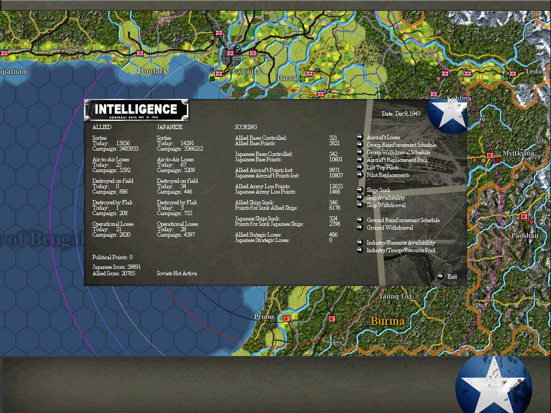This screenshot has height=413, width=551.
Task: Select the Japanese base flag above Paoshan
Action: [524, 216]
